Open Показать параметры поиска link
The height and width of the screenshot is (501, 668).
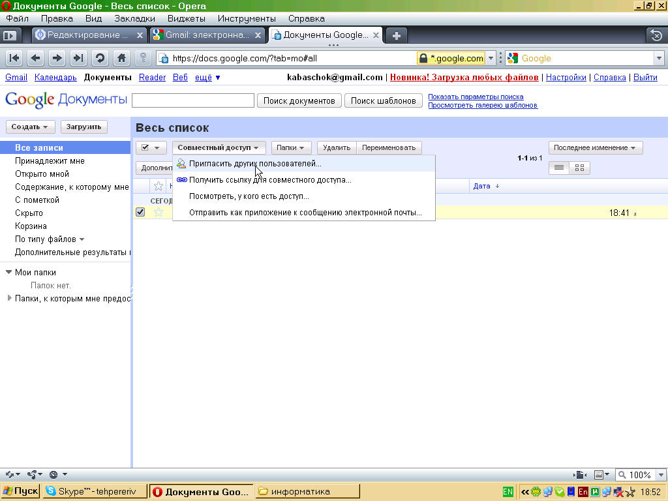pos(476,97)
